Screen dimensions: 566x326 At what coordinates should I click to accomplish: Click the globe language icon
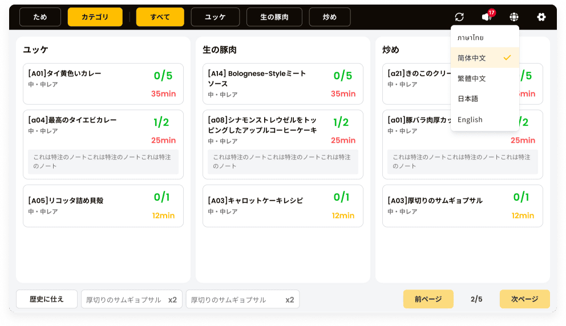click(x=514, y=17)
